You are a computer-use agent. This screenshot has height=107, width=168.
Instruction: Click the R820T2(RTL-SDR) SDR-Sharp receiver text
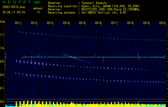[x=110, y=9]
